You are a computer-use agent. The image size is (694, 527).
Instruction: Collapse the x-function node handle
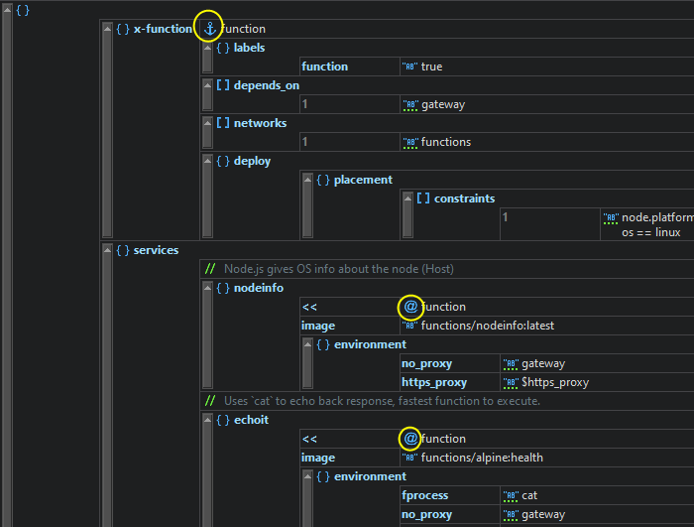pos(107,129)
